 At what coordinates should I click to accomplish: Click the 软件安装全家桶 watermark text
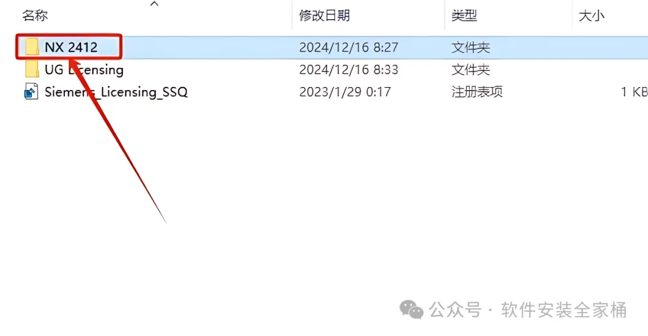tap(564, 310)
